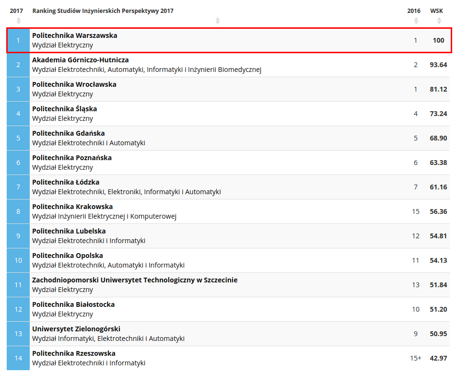The image size is (456, 374).
Task: Click the WSK score 50.95
Action: 438,333
